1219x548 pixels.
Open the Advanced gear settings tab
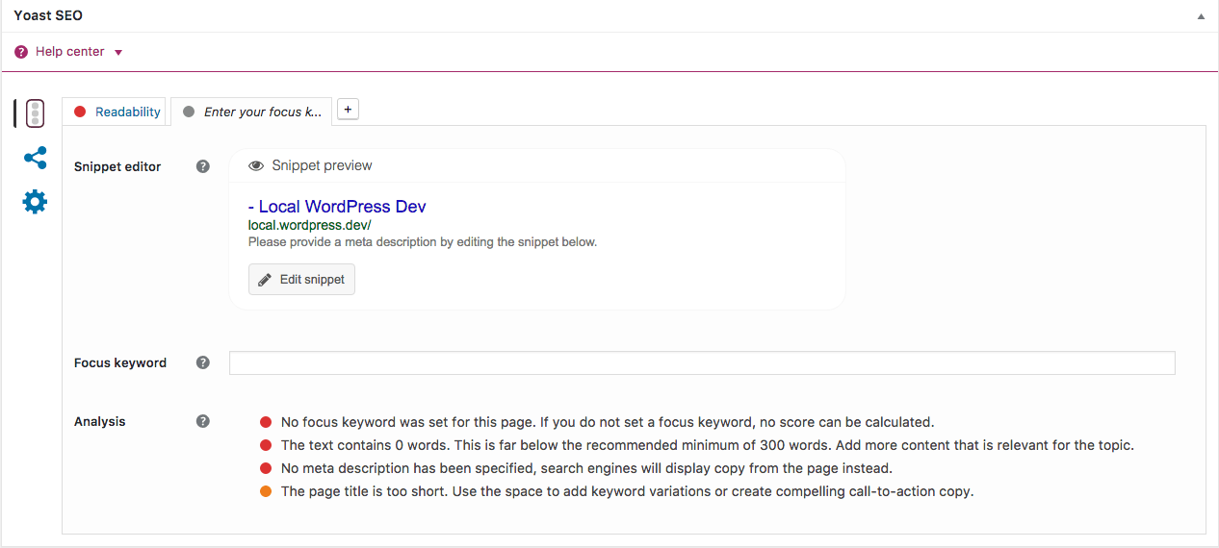(35, 202)
